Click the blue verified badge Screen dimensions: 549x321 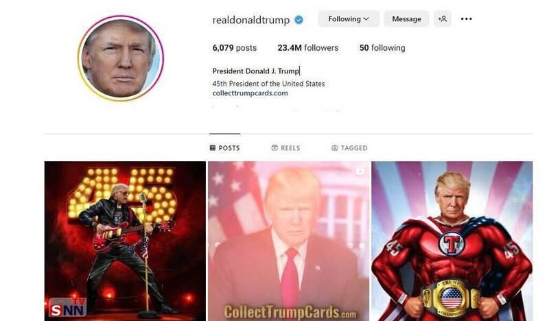(299, 20)
